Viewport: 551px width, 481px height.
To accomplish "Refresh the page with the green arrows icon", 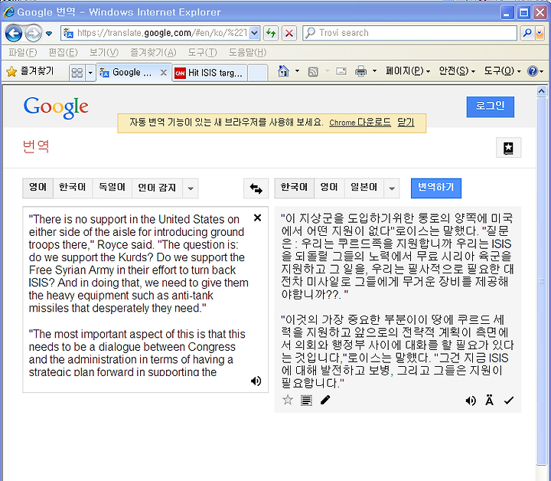I will (271, 33).
